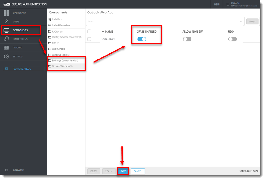
Task: Select Web Console component
Action: pyautogui.click(x=58, y=49)
